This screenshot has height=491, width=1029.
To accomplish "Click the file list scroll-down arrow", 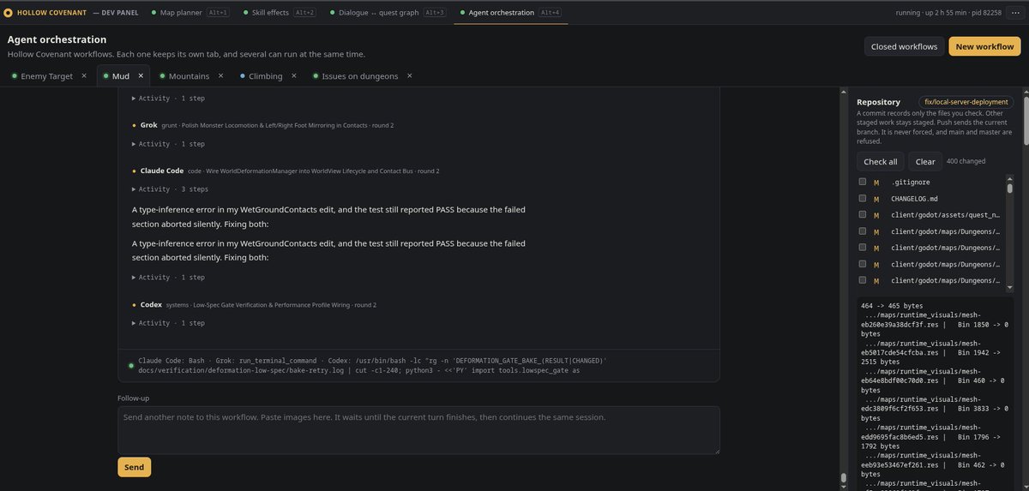I will tap(1009, 288).
